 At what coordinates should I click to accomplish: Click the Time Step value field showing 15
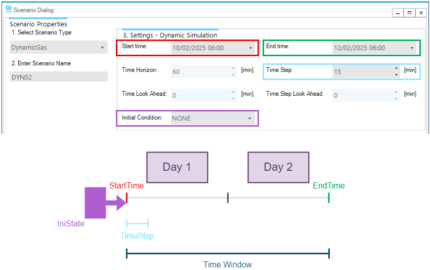pos(363,72)
